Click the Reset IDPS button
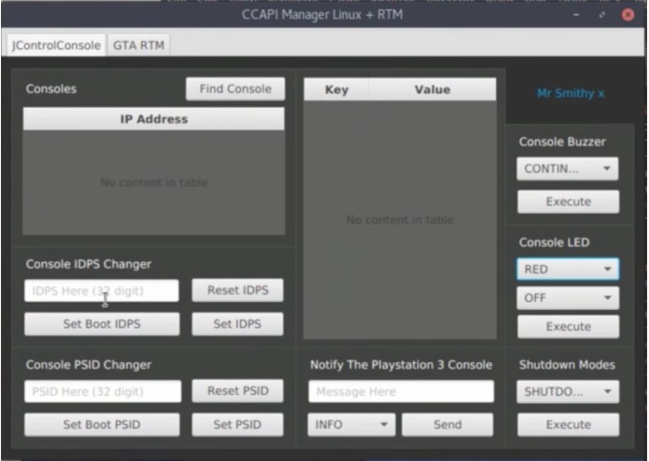649x461 pixels. coord(237,290)
